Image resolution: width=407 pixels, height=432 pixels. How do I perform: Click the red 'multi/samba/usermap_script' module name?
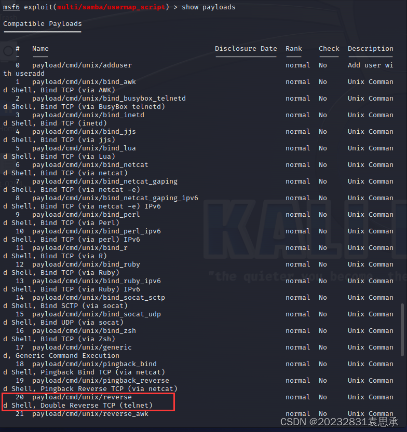[x=111, y=7]
